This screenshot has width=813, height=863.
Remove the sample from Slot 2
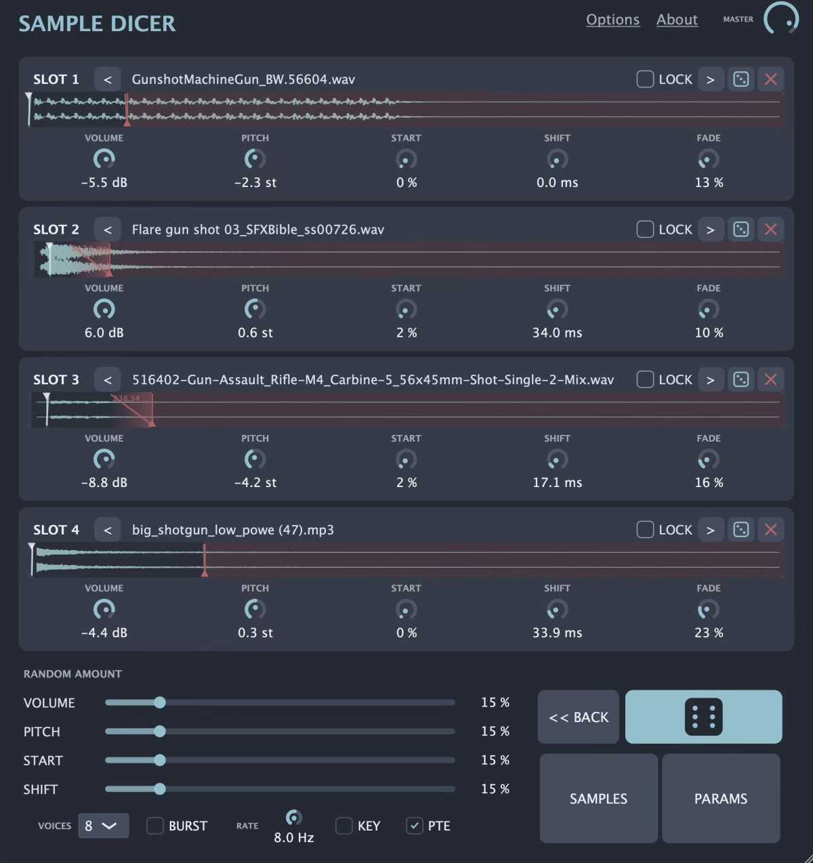(770, 230)
